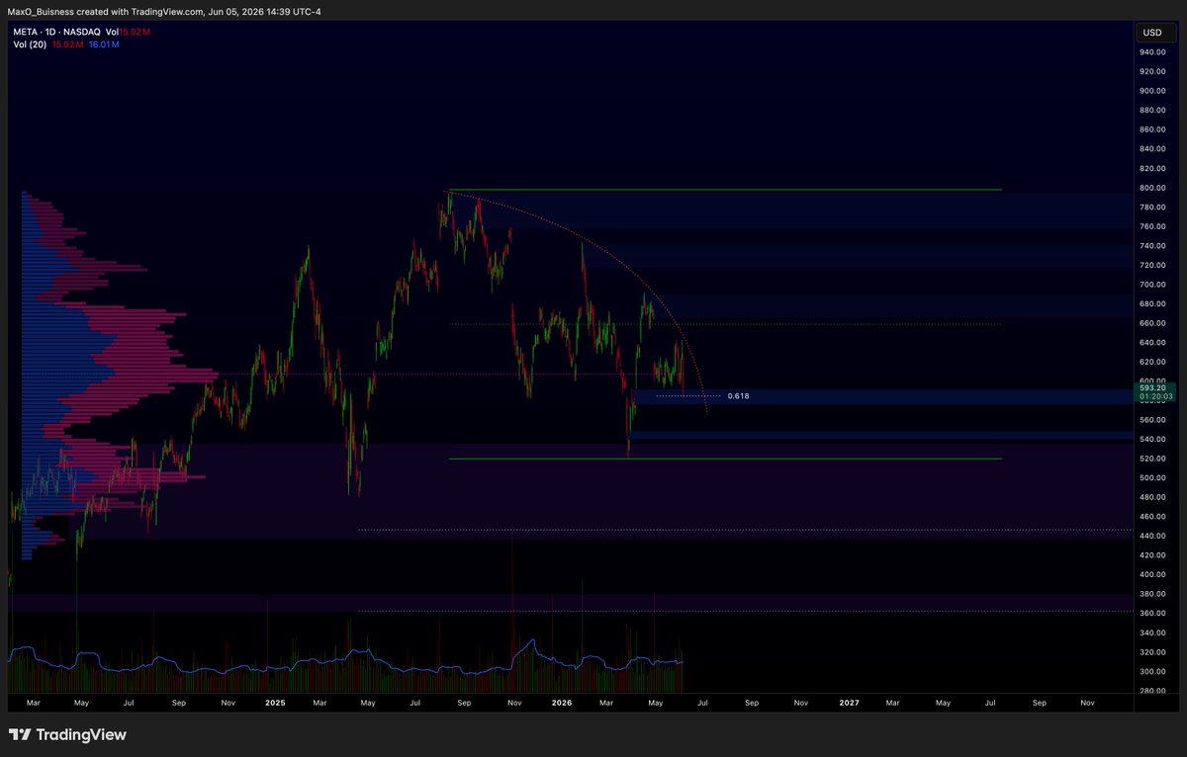Click the 400.00 price axis label
Viewport: 1187px width, 757px height.
tap(1152, 574)
